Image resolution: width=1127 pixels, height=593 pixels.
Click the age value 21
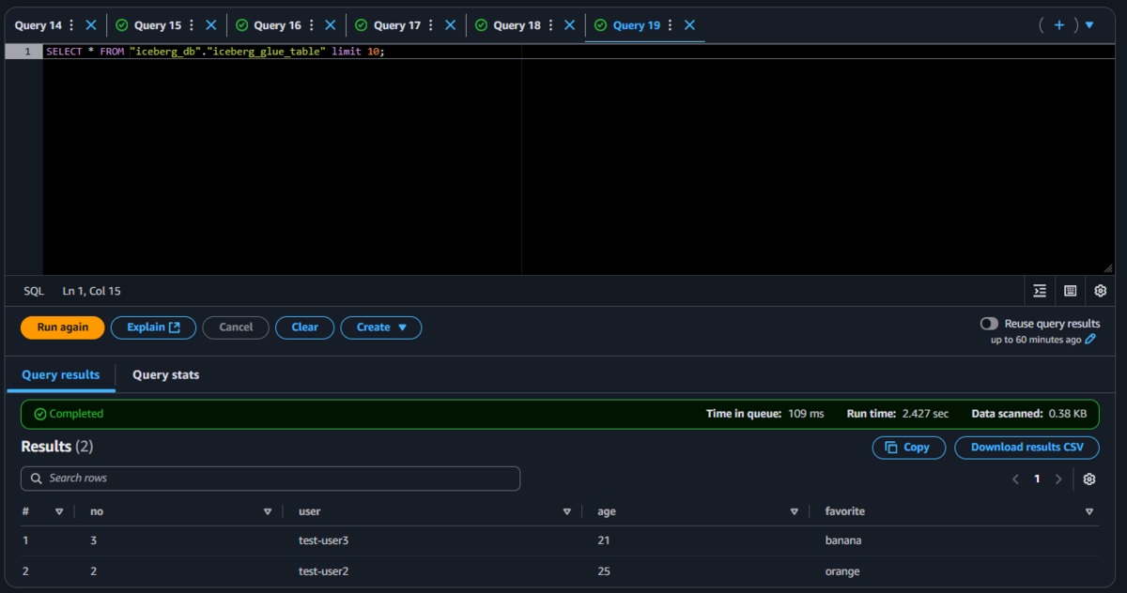click(604, 540)
